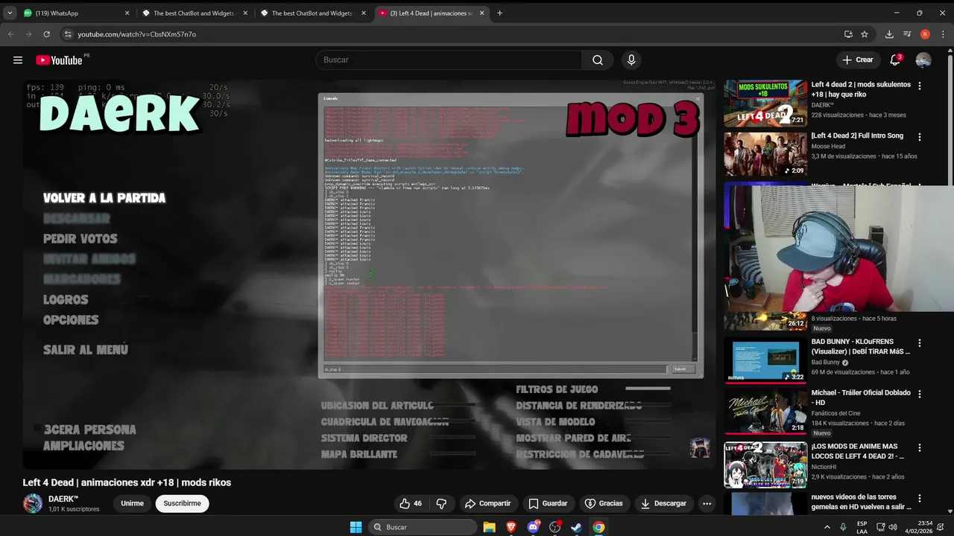Open tab search dropdown arrow in Chrome

click(10, 13)
